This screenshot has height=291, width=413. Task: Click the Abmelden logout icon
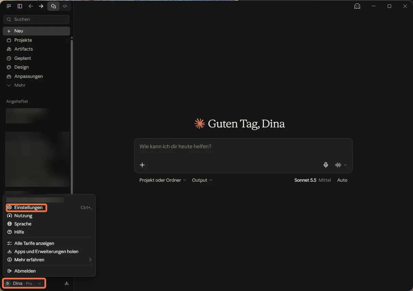[x=10, y=271]
